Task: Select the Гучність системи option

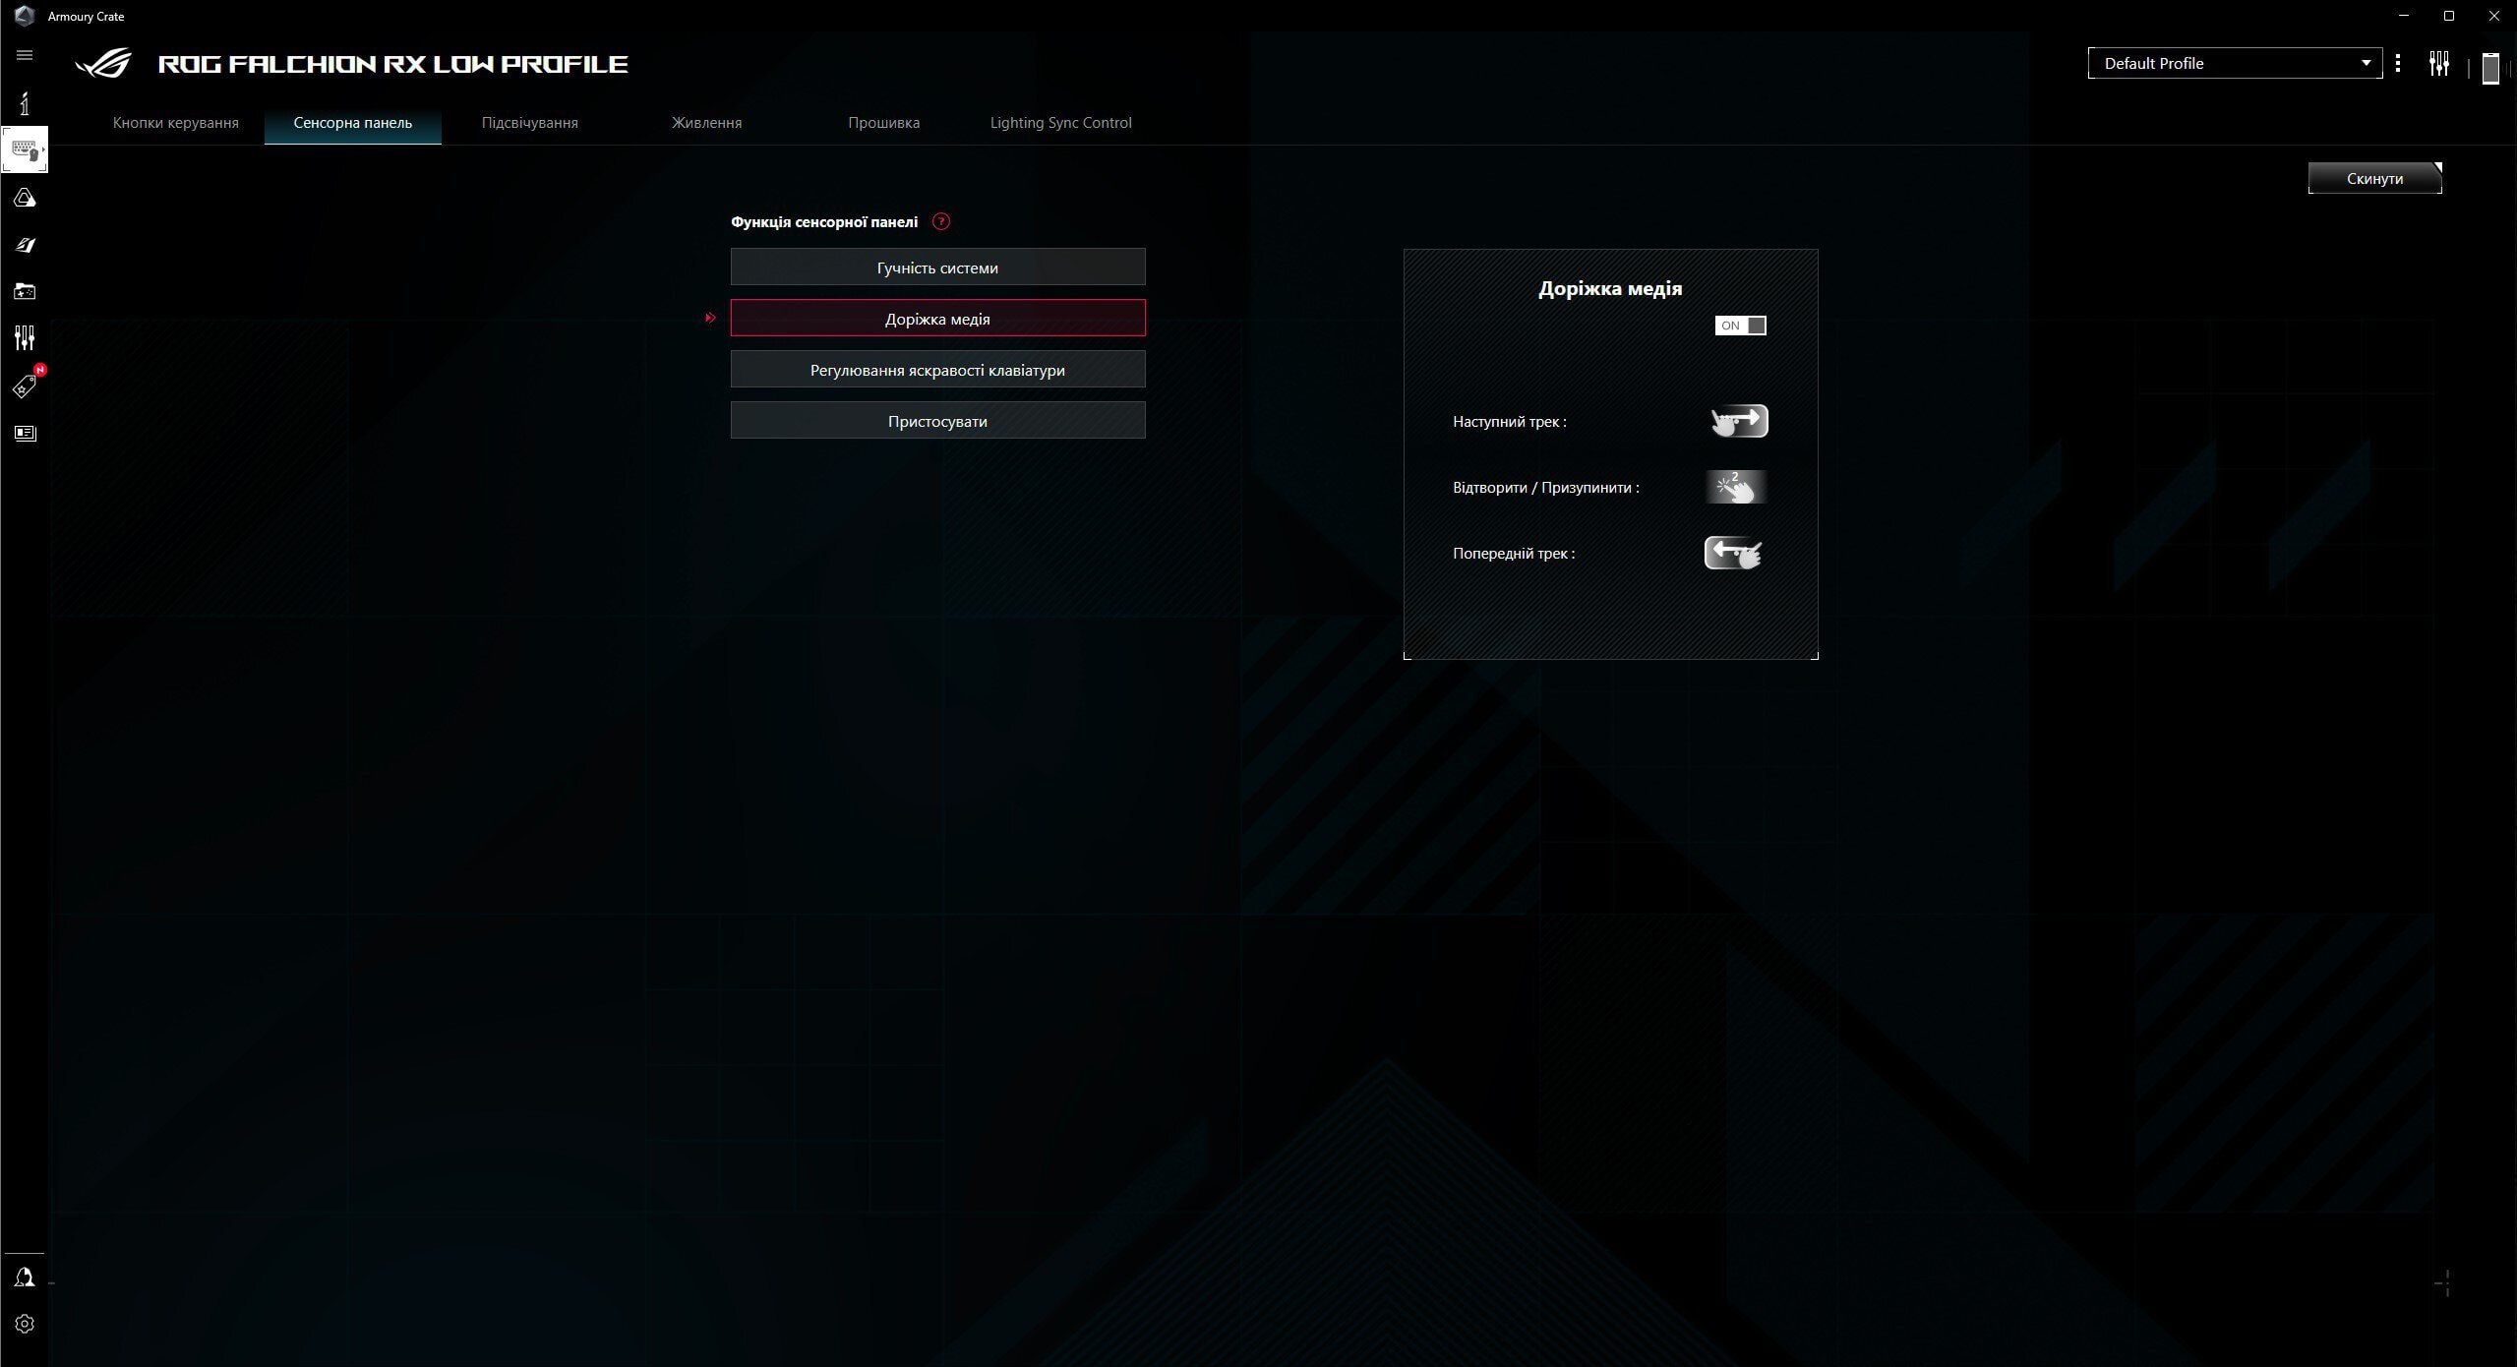Action: tap(936, 266)
